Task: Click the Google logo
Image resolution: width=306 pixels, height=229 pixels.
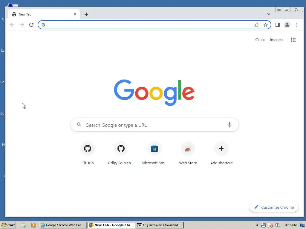Action: 154,92
